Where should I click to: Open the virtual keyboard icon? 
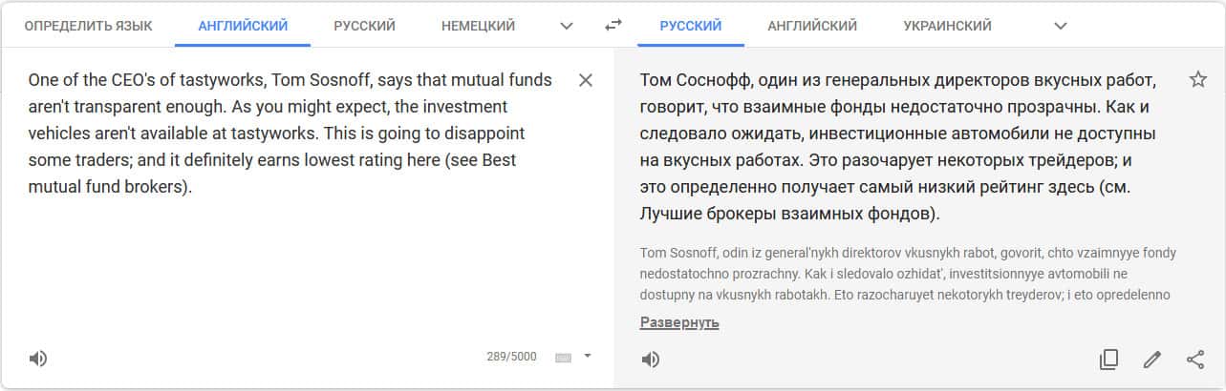[x=563, y=358]
